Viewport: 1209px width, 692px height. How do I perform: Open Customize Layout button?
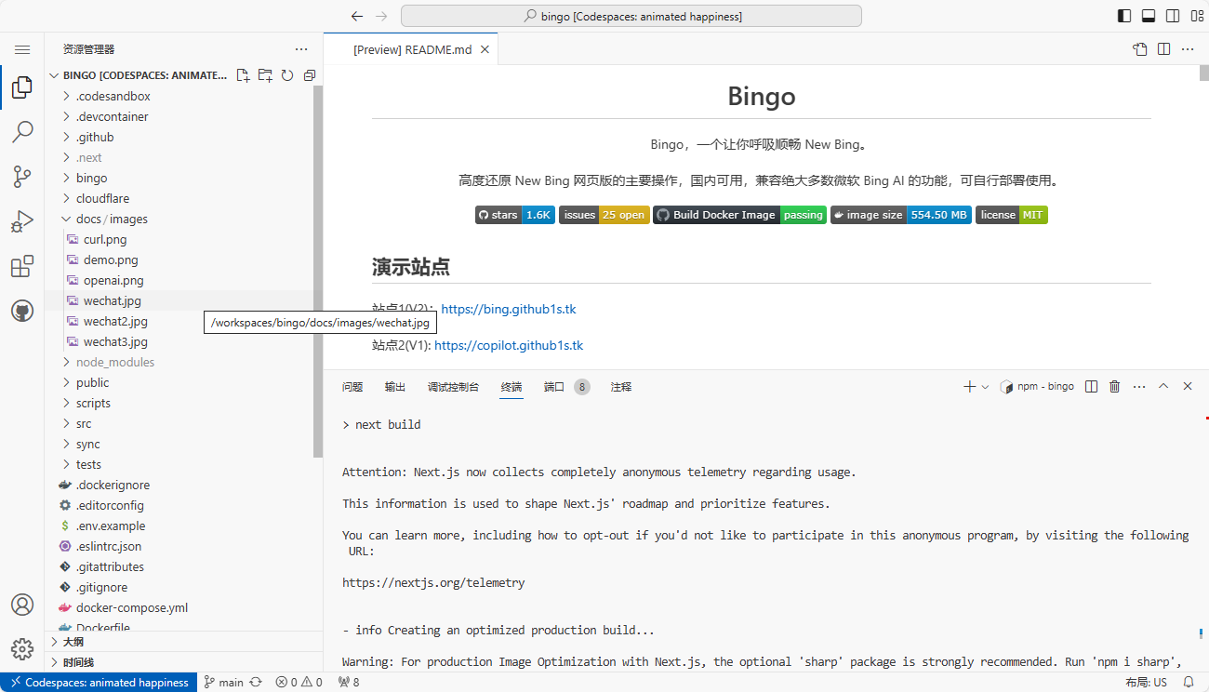[1197, 16]
